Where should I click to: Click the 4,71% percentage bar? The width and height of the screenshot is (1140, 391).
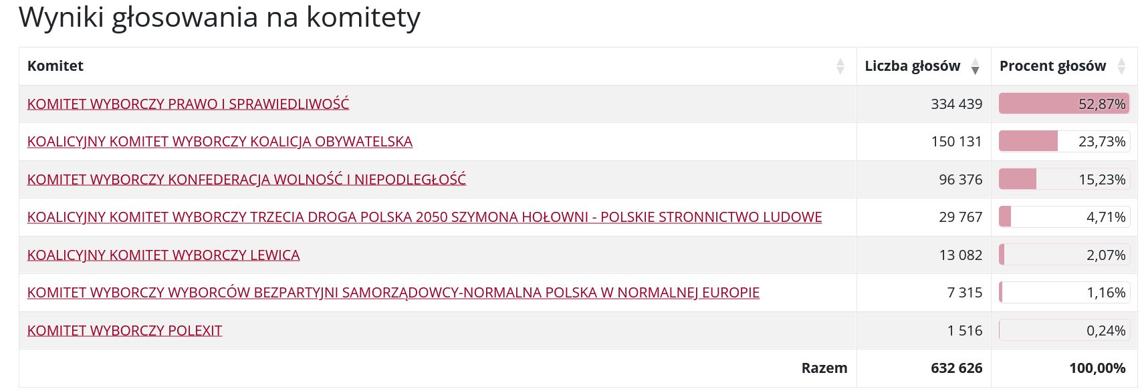1064,217
